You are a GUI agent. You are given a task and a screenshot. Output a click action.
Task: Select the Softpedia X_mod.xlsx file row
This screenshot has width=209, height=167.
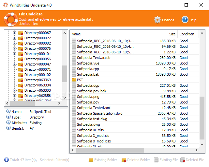134,141
